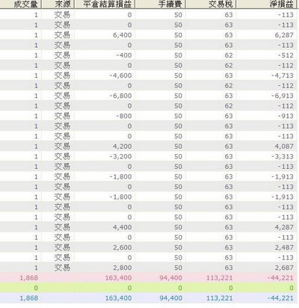
Task: Select the 4,400 settlement profit cell
Action: click(x=123, y=227)
